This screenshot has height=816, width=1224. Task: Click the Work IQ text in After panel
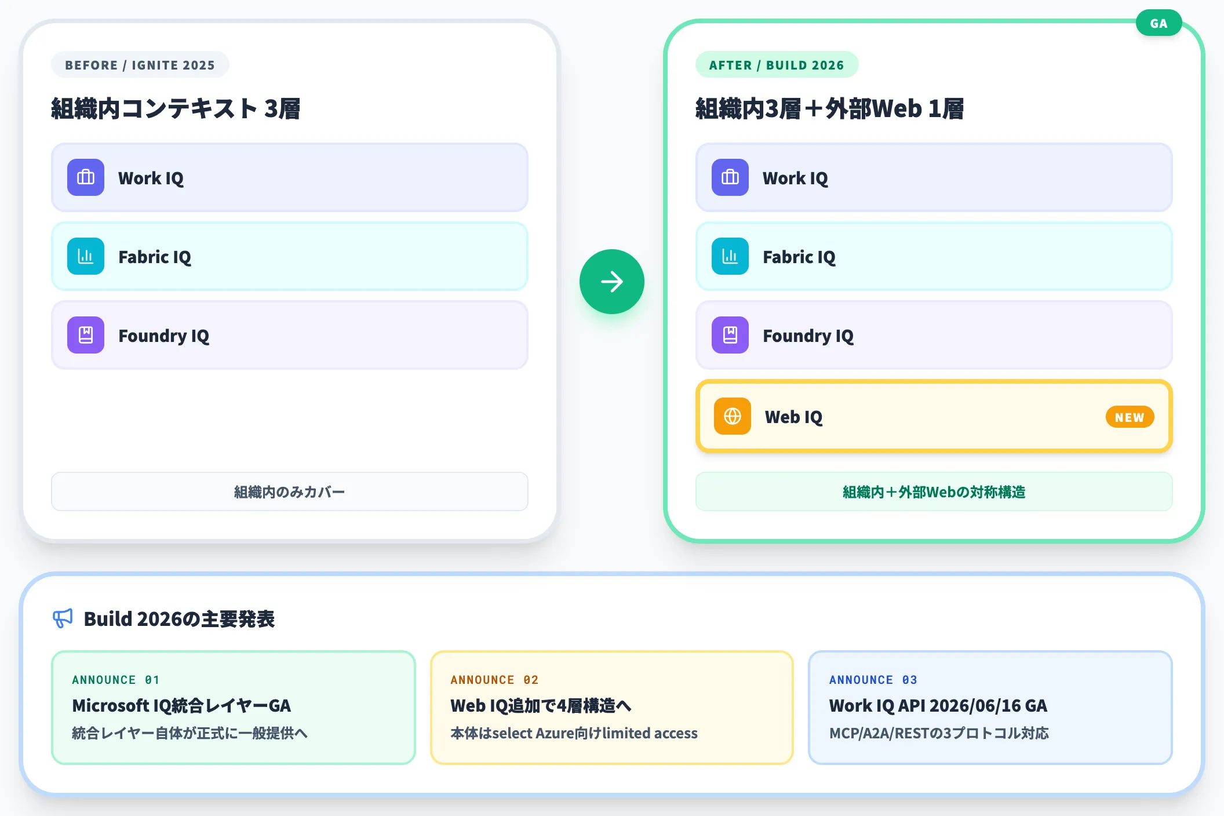click(x=795, y=178)
